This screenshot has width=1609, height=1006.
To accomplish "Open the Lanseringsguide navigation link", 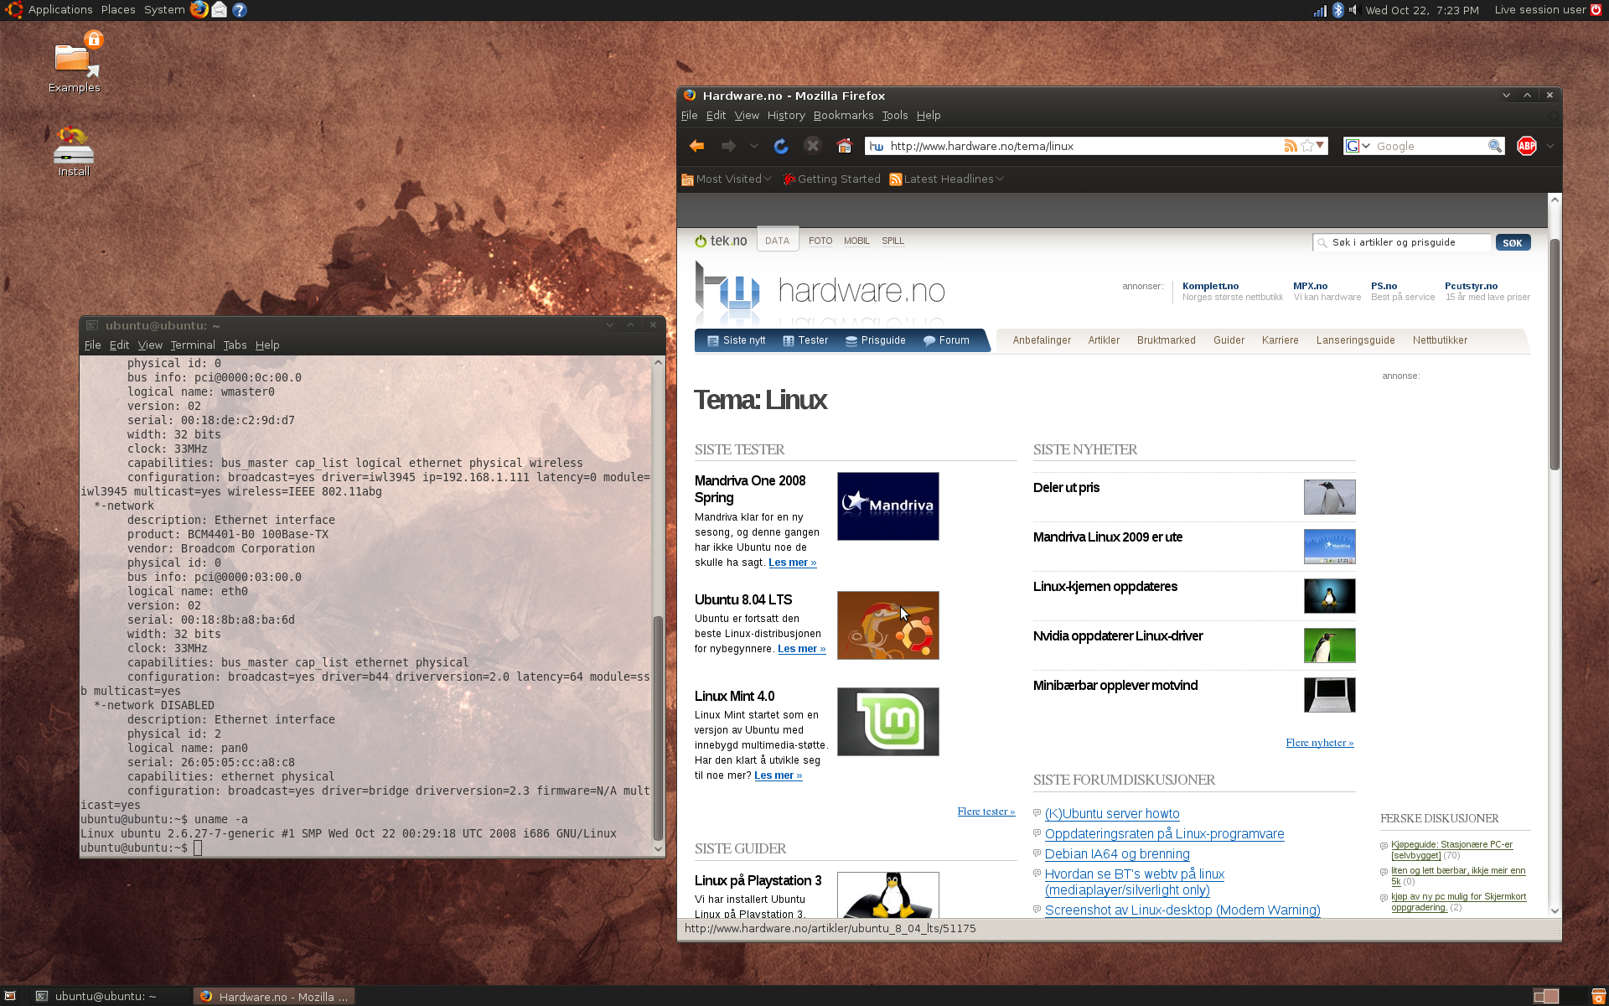I will pos(1355,340).
